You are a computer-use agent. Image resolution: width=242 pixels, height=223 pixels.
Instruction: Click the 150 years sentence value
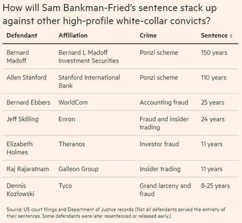tap(214, 52)
